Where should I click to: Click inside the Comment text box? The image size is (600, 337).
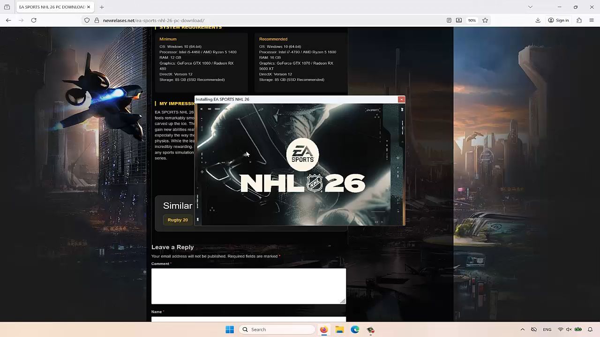click(x=248, y=286)
